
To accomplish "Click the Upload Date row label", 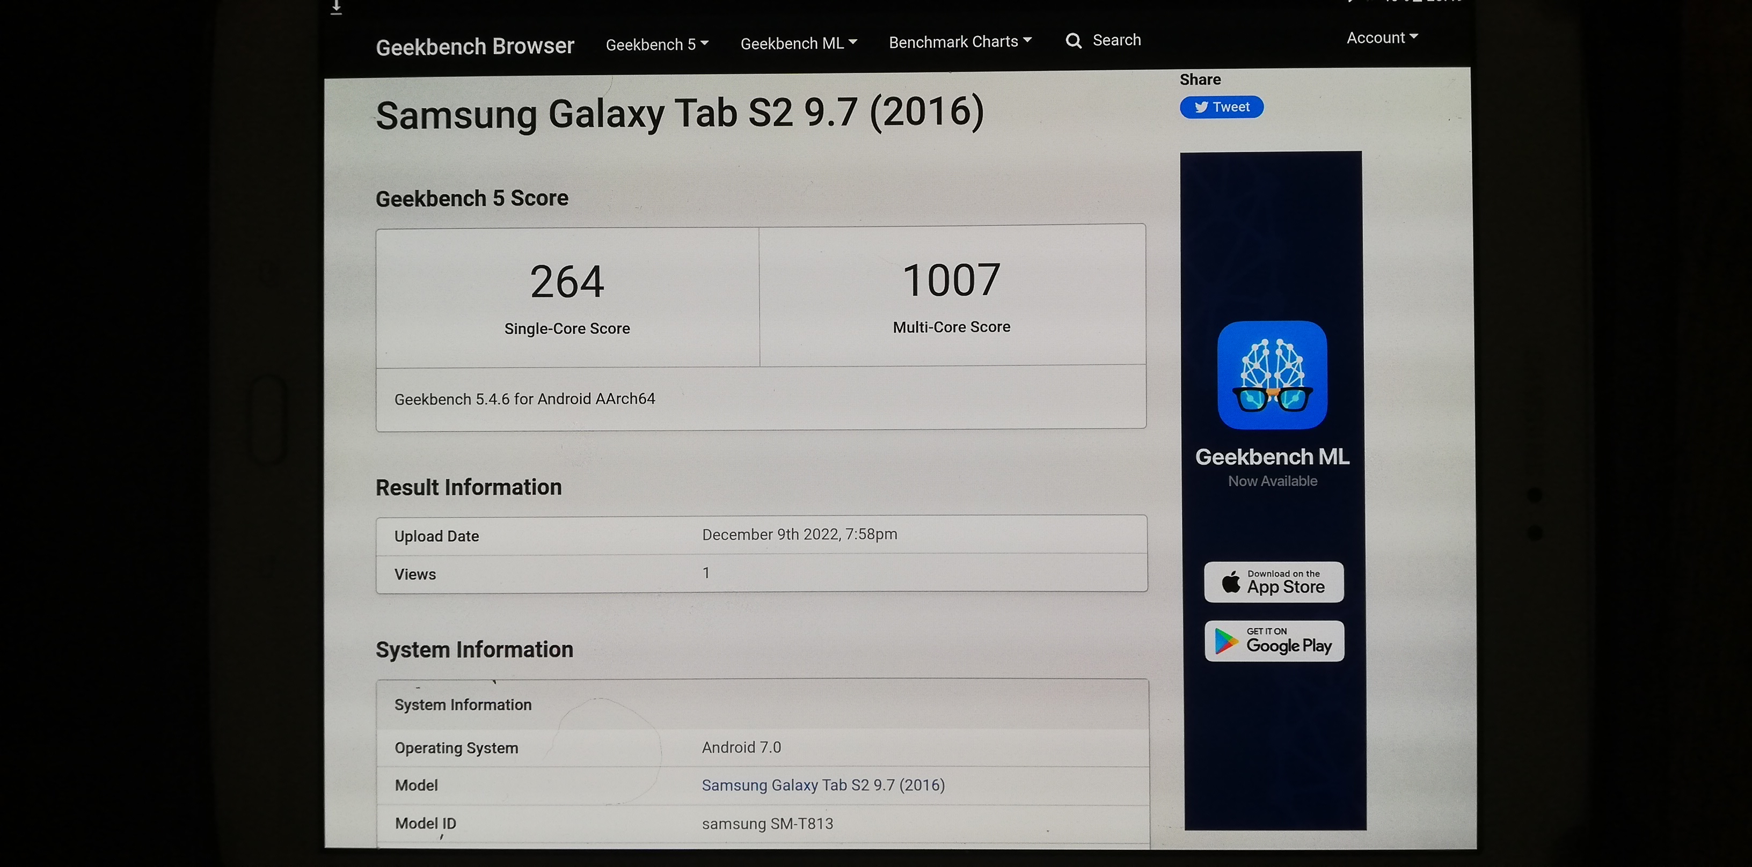I will [x=436, y=536].
